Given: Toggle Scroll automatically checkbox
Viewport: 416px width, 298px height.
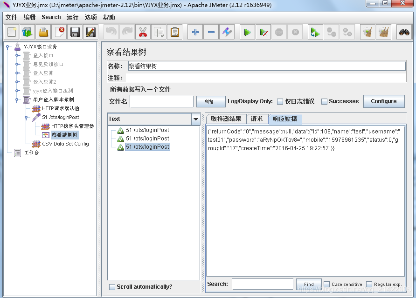Looking at the screenshot, I should pos(112,287).
